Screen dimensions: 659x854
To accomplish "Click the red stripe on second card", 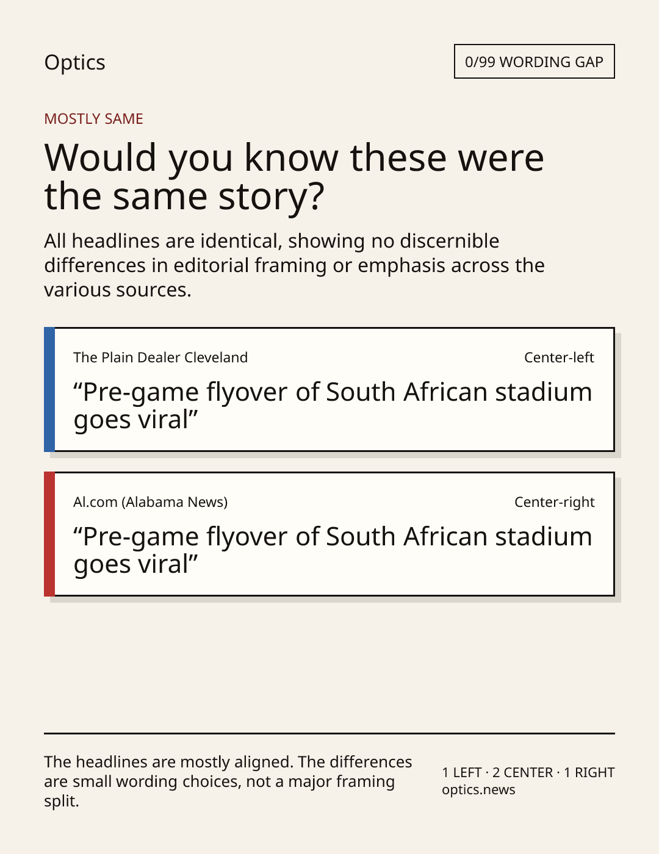I will 49,534.
